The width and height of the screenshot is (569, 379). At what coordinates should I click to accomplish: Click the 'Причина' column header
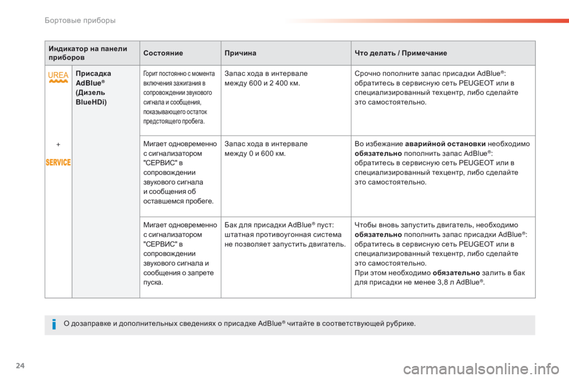(x=286, y=53)
